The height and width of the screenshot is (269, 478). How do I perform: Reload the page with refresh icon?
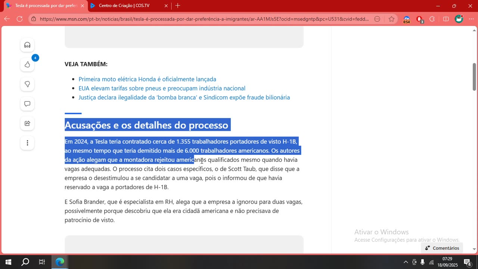(20, 19)
